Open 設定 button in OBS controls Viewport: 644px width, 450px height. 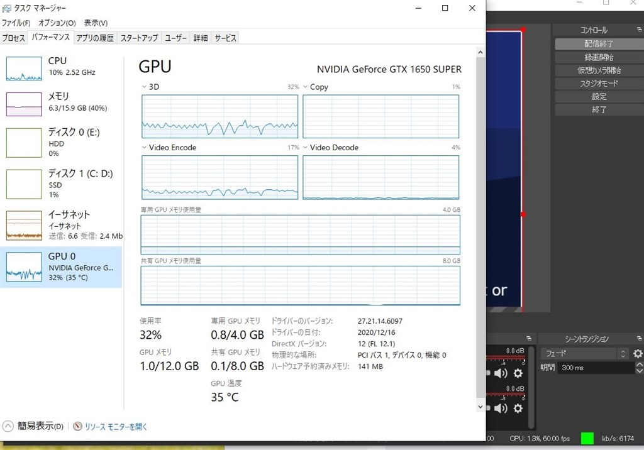click(x=599, y=97)
